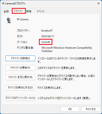Image resolution: width=102 pixels, height=114 pixels.
Task: Click the IR Camera webcam icon
Action: [9, 20]
